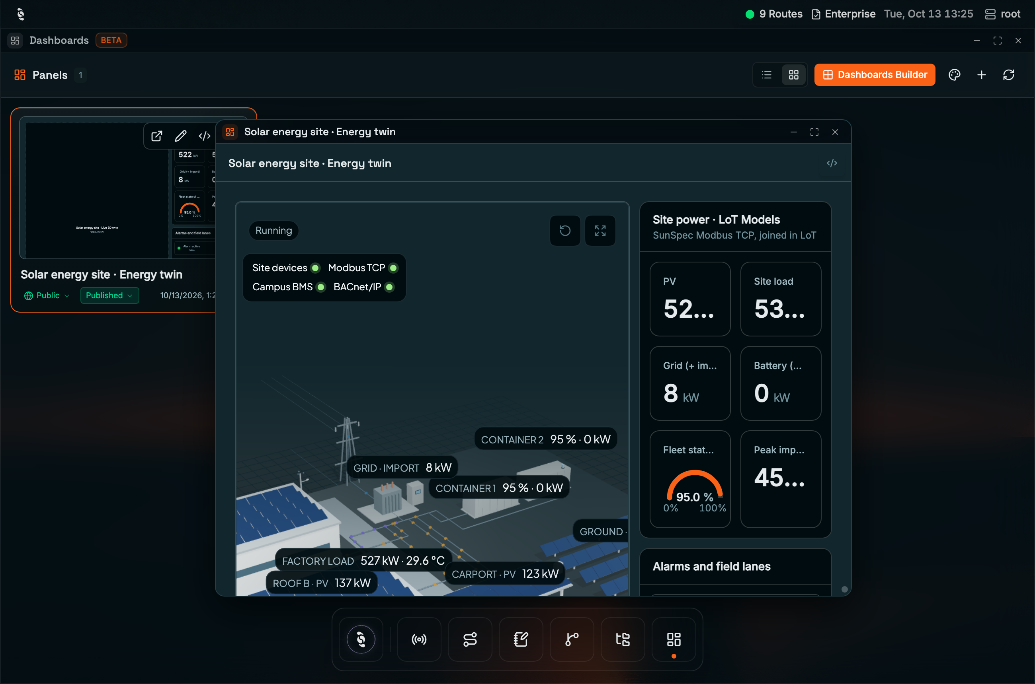Click the app logo in top bar

21,14
